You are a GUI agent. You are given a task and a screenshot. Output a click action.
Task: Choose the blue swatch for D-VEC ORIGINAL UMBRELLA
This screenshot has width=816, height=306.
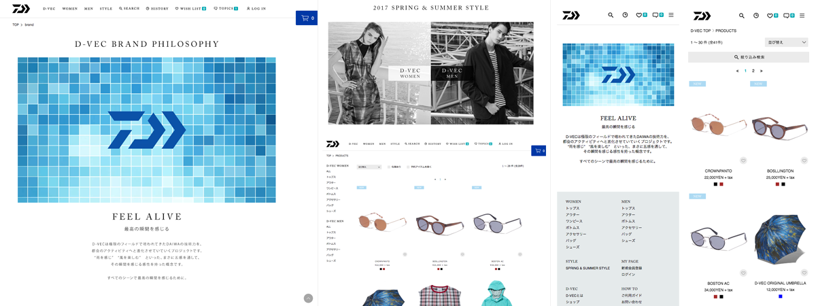781,296
